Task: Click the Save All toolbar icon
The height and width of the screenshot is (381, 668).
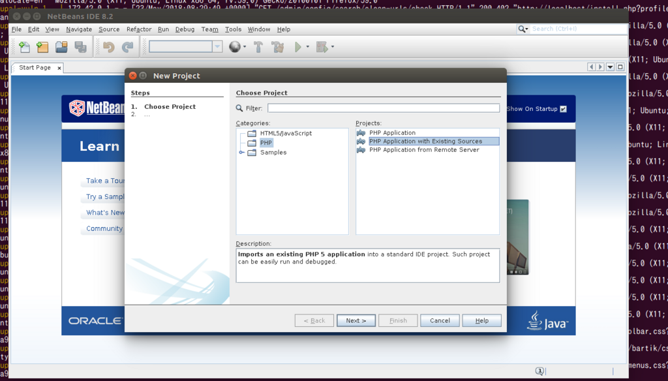Action: coord(80,46)
